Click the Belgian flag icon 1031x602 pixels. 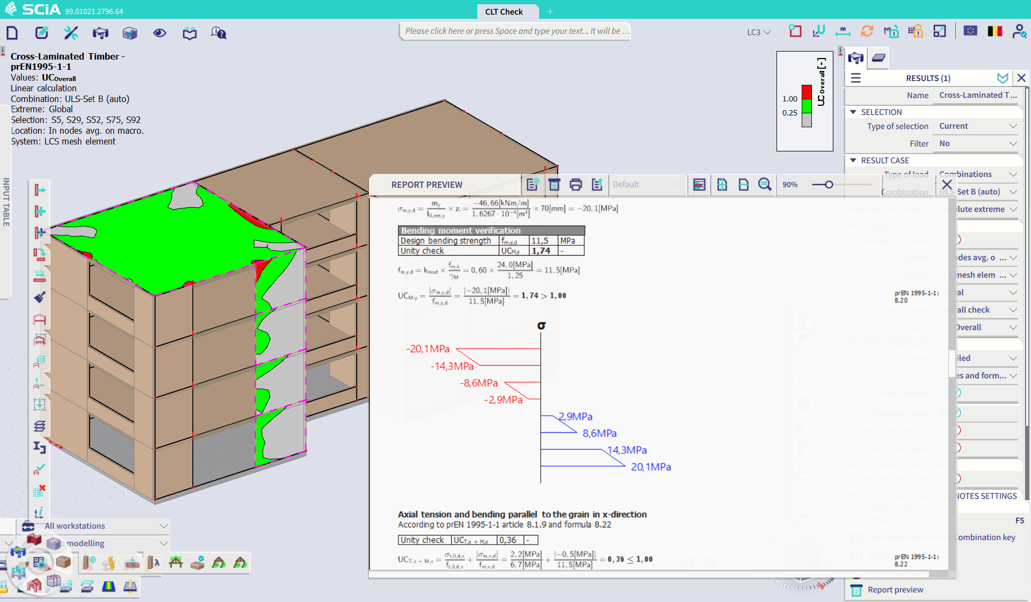point(995,31)
